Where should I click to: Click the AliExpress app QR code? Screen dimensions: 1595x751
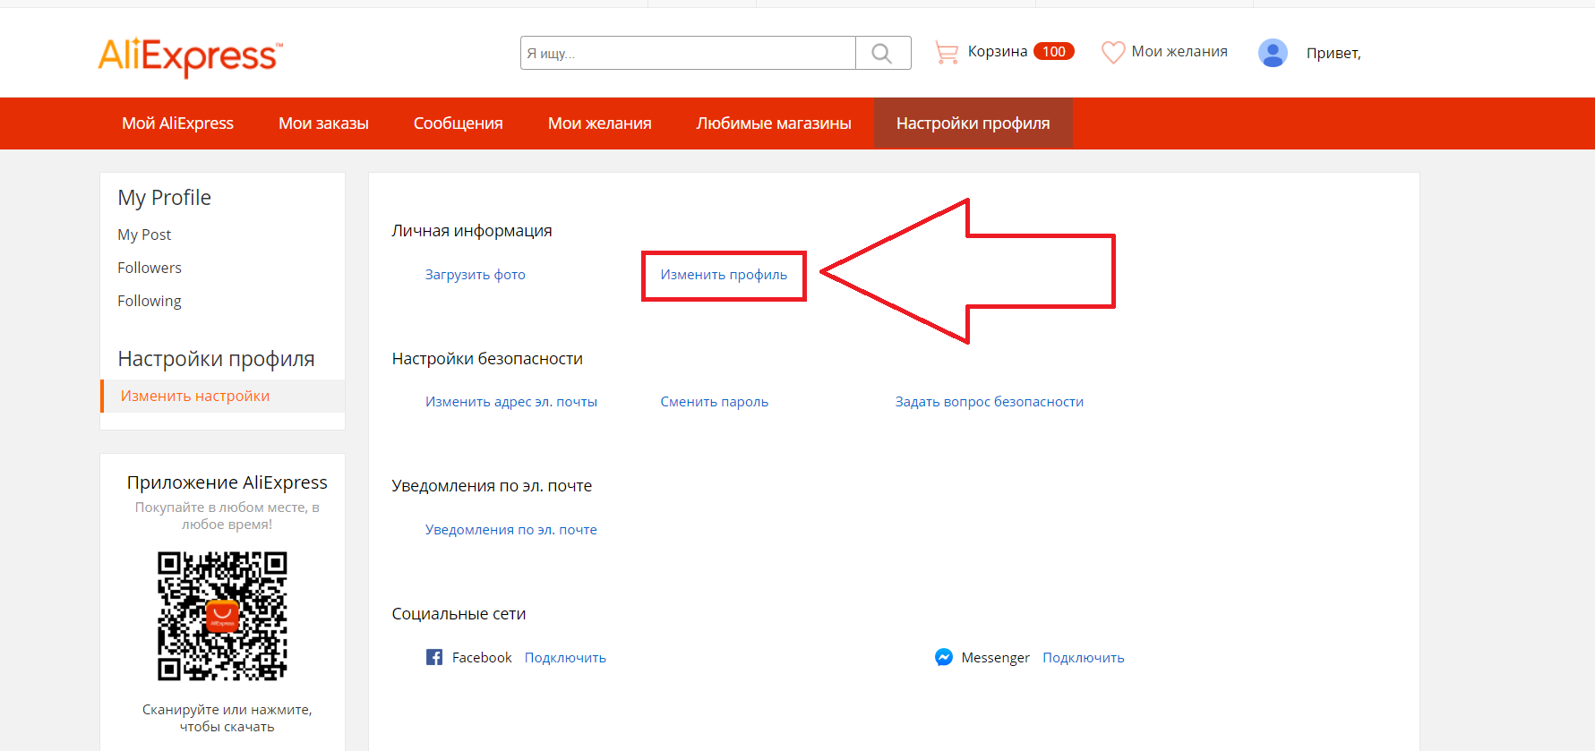click(222, 616)
